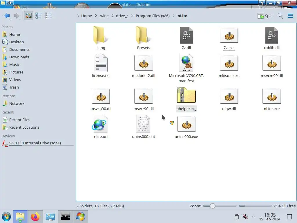Select the 7z.dll file

(186, 38)
